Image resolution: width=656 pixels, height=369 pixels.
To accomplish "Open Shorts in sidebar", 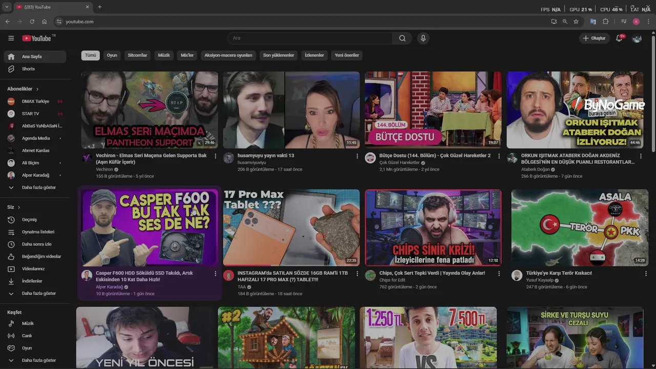I will click(x=34, y=69).
